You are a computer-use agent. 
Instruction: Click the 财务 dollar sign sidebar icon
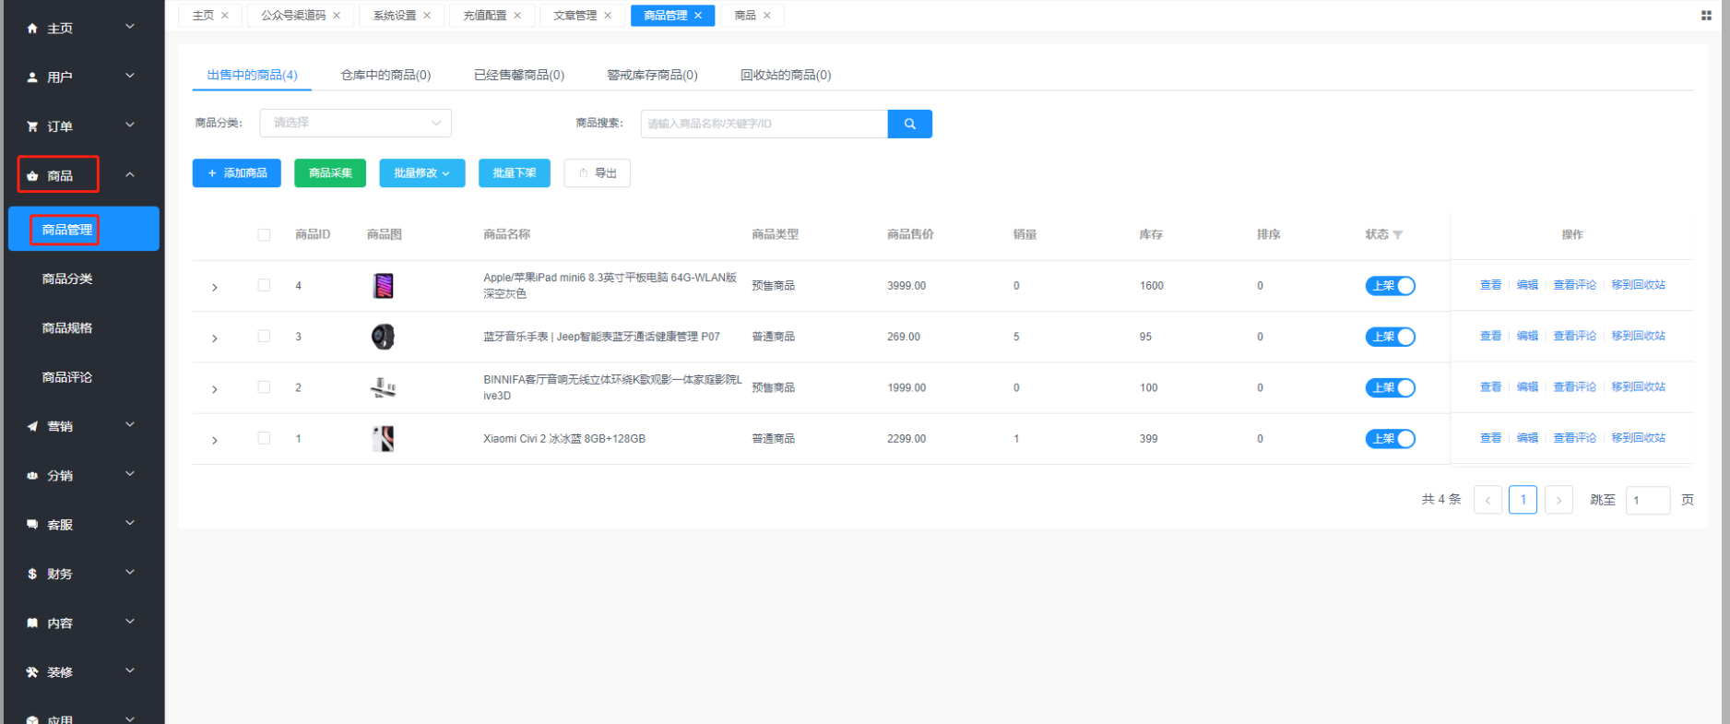pyautogui.click(x=32, y=574)
